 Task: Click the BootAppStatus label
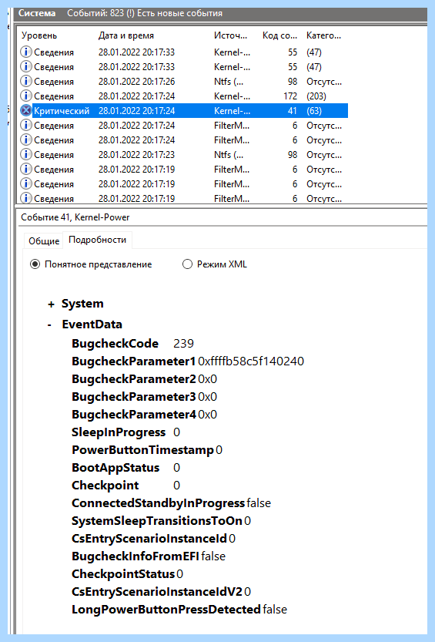tap(115, 468)
